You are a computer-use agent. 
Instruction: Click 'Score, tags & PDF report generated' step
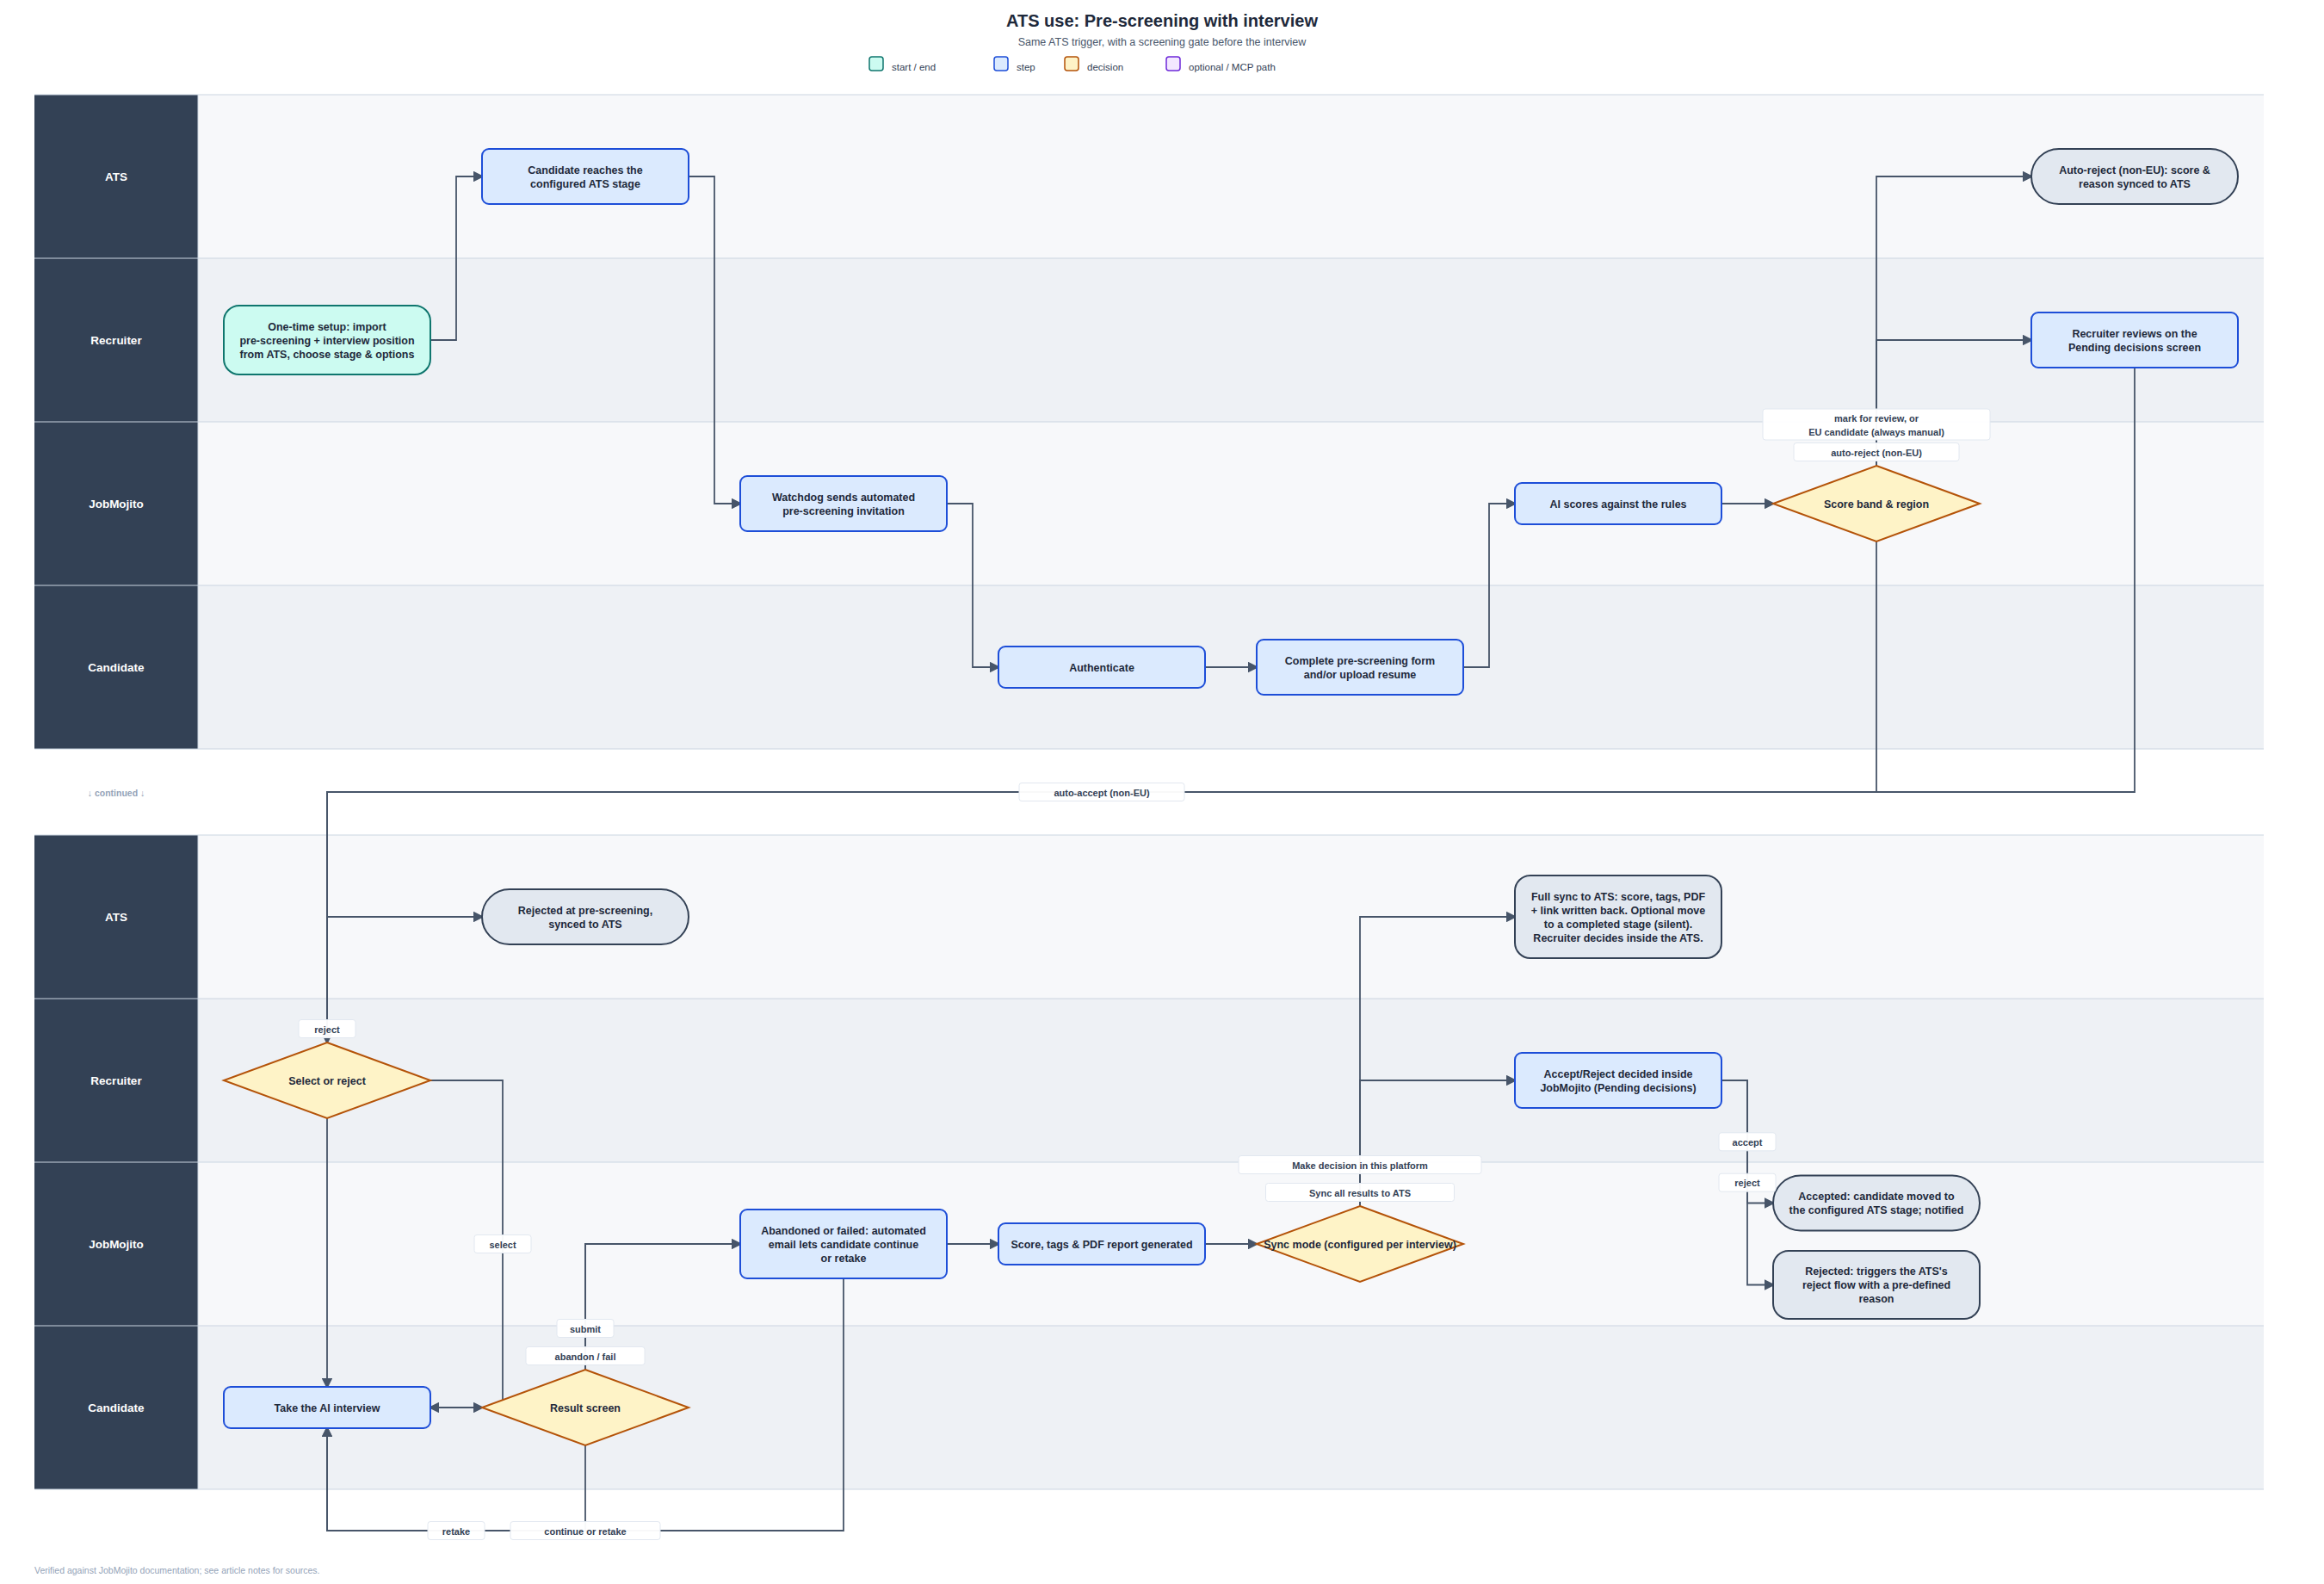pos(1102,1244)
